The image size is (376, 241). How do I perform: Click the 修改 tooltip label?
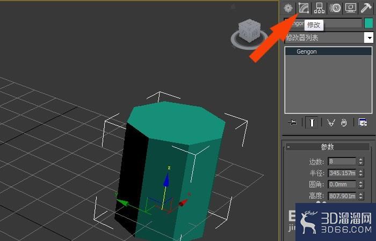[314, 25]
